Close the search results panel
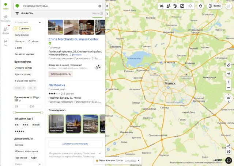This screenshot has width=234, height=166. (x=107, y=6)
